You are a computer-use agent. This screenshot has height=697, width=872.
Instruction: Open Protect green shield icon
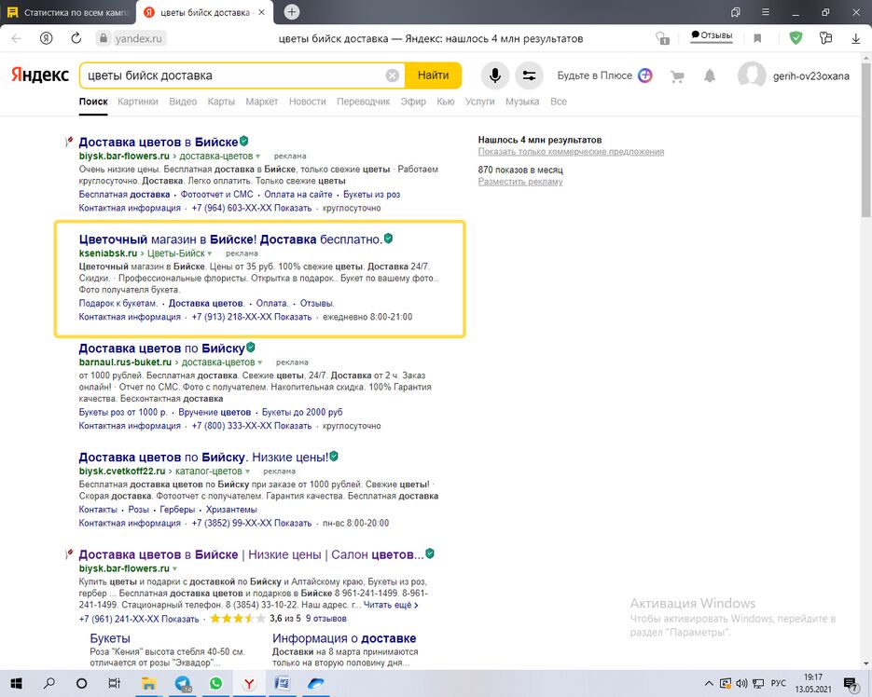point(796,38)
